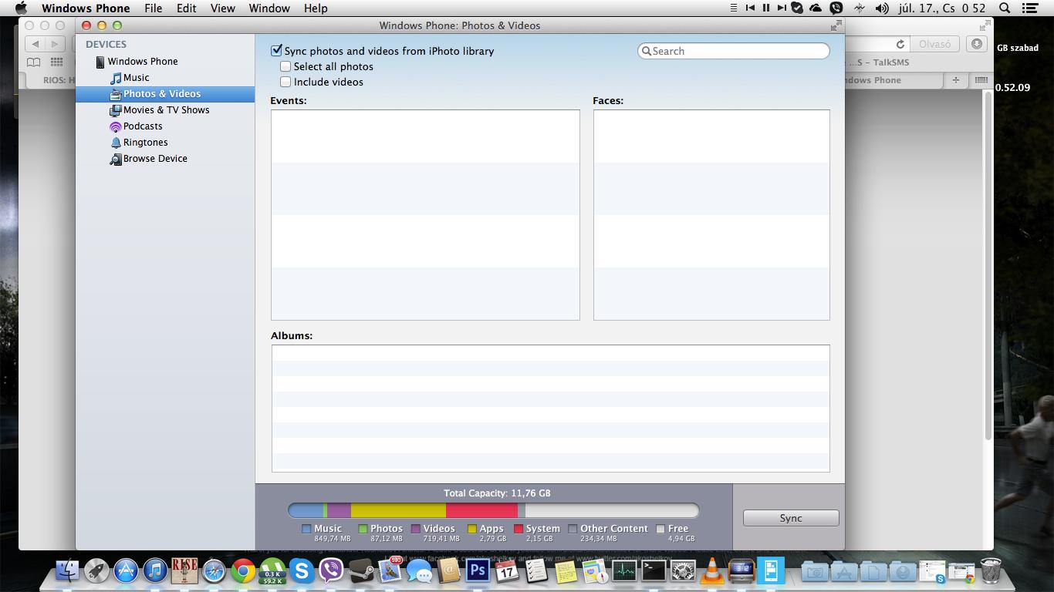
Task: Open the Edit menu
Action: click(x=186, y=8)
